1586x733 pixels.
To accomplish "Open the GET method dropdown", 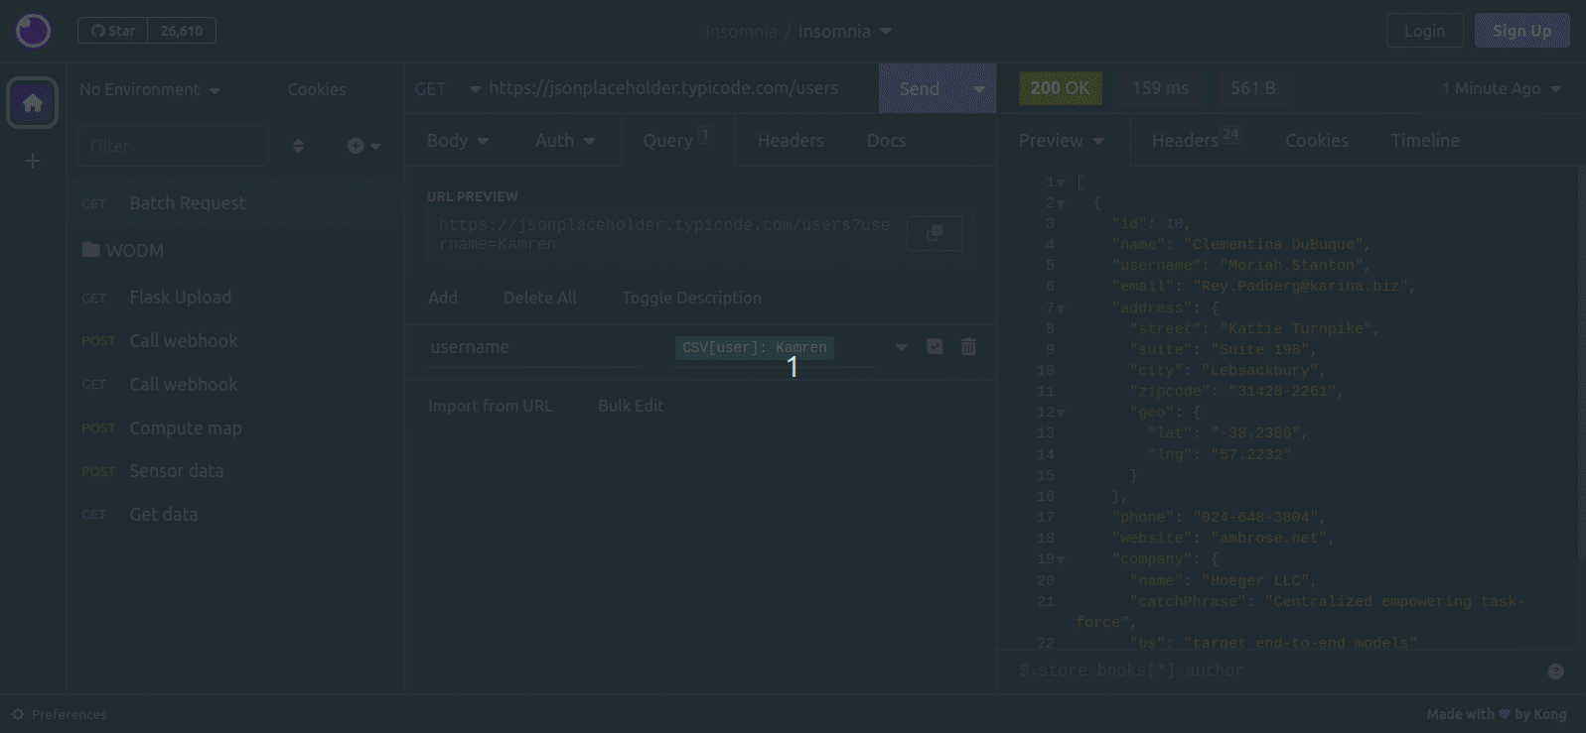I will coord(446,89).
